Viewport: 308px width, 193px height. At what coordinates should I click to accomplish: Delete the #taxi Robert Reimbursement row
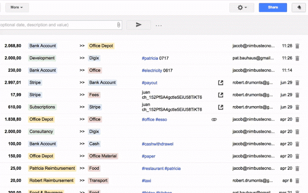pyautogui.click(x=297, y=180)
